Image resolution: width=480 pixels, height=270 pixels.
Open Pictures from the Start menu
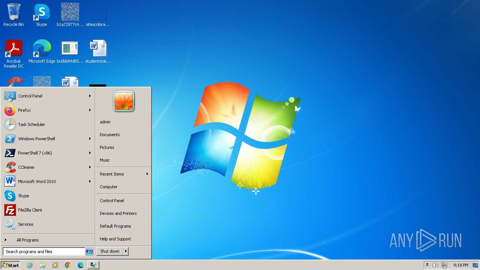click(x=124, y=147)
